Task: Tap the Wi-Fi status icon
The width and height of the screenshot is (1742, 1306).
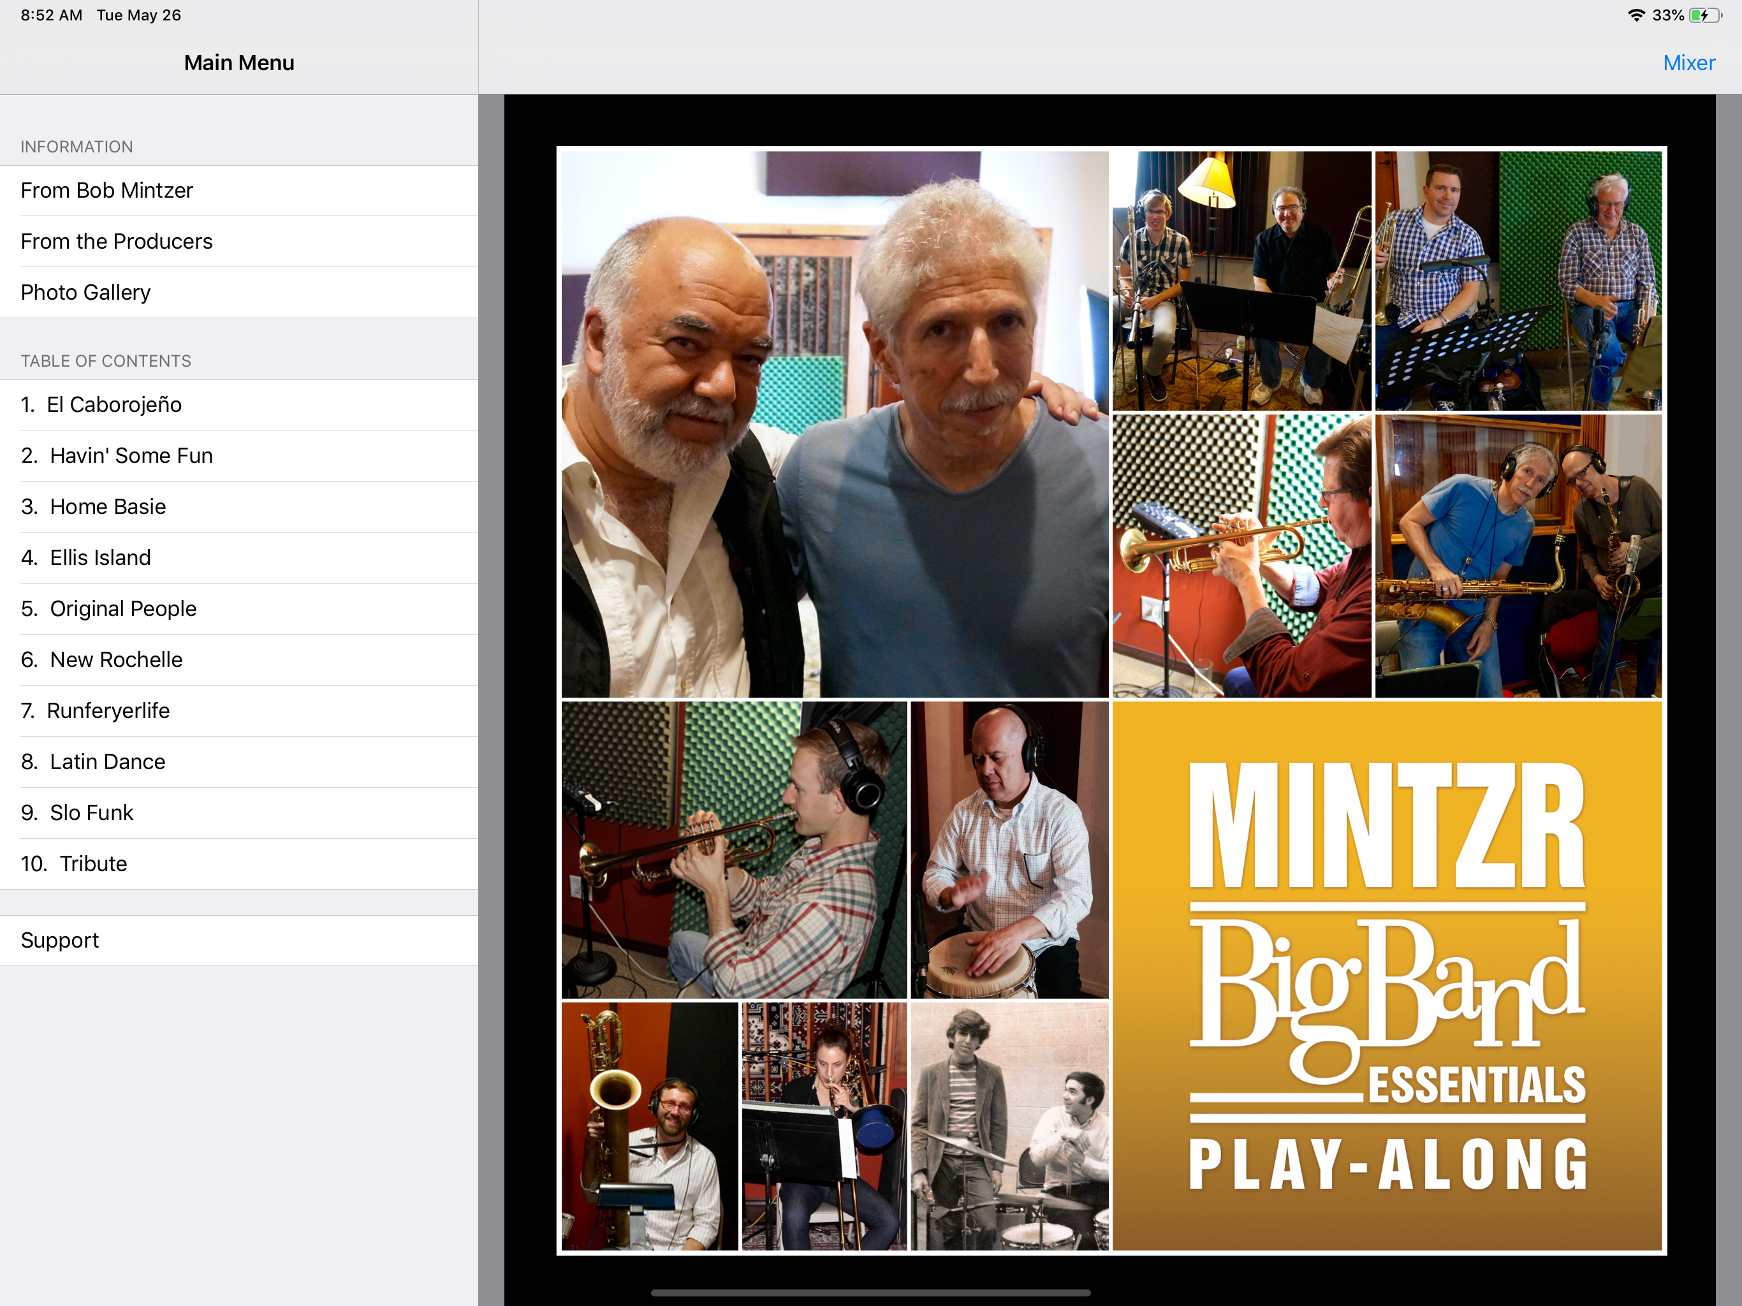Action: tap(1636, 16)
